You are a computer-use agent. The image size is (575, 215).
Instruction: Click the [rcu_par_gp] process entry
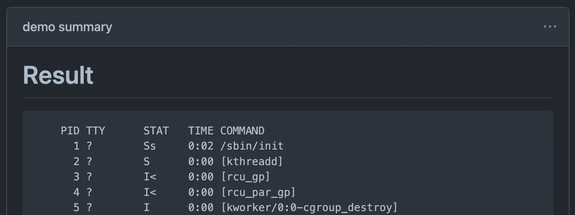[x=258, y=192]
